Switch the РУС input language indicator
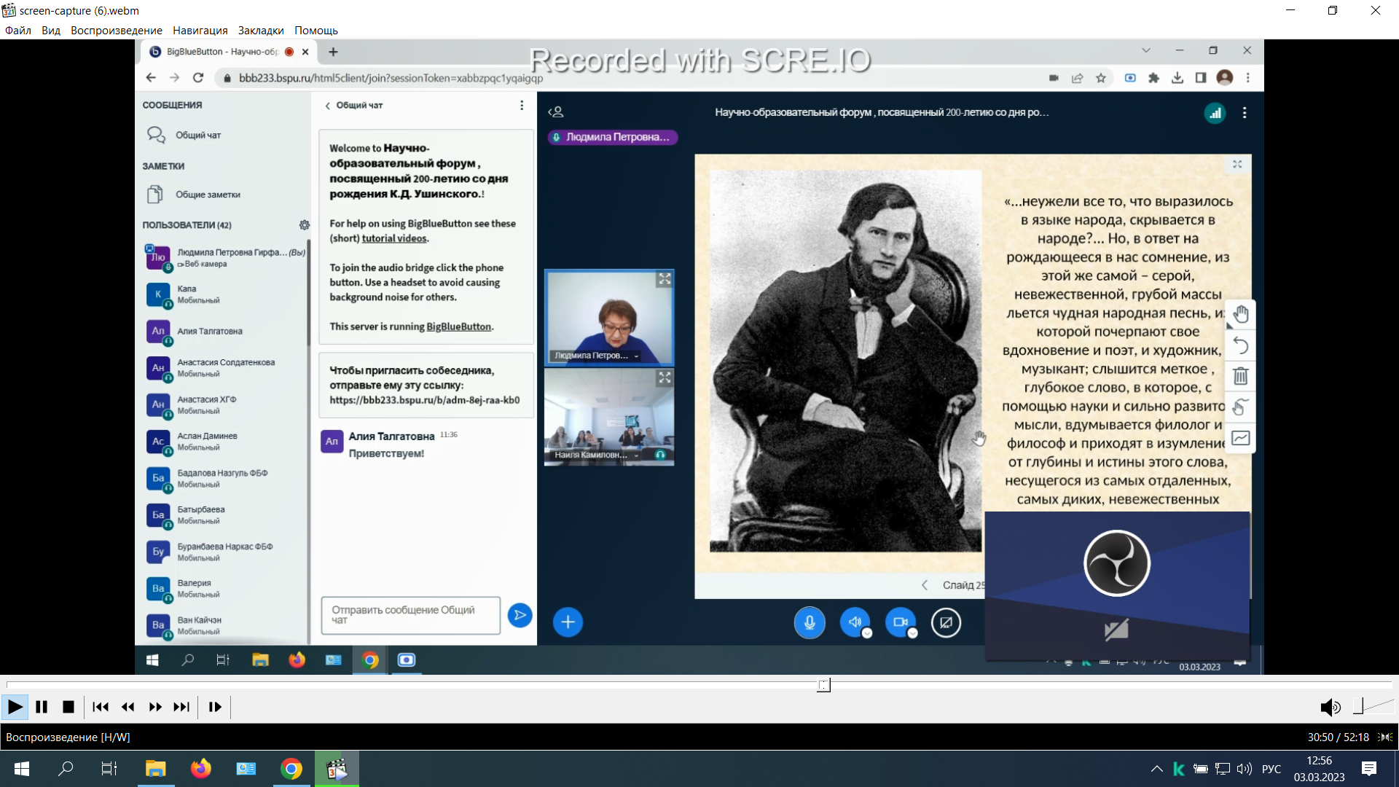Image resolution: width=1399 pixels, height=787 pixels. click(x=1271, y=769)
